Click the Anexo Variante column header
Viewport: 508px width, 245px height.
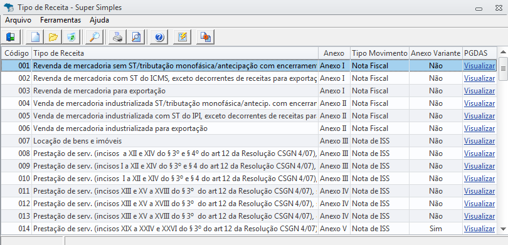tap(435, 53)
